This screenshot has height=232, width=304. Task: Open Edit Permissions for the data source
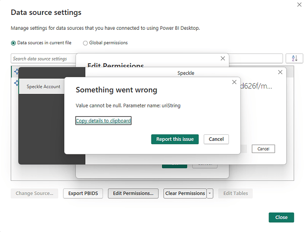tap(133, 193)
